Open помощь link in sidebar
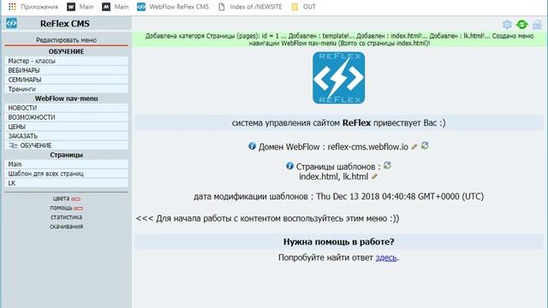The height and width of the screenshot is (308, 548). [x=61, y=208]
